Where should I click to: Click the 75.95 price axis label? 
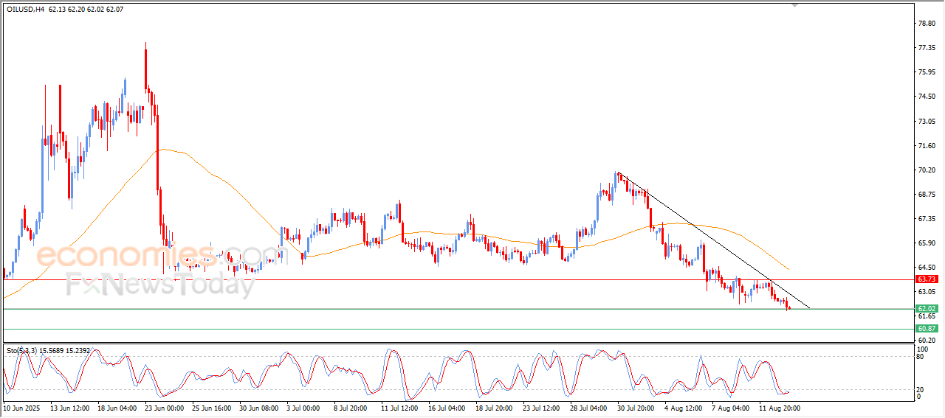(x=927, y=72)
